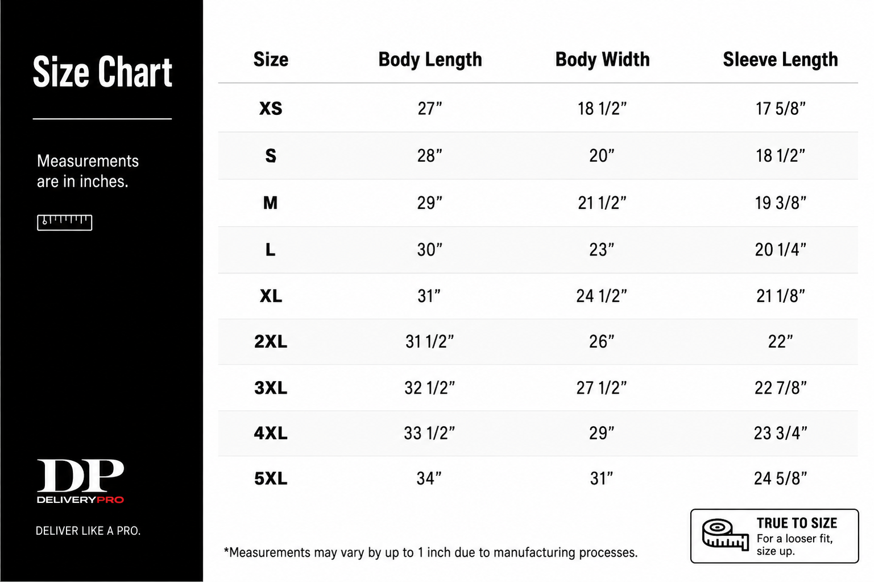This screenshot has height=582, width=874.
Task: Select the Size column header
Action: click(x=271, y=59)
